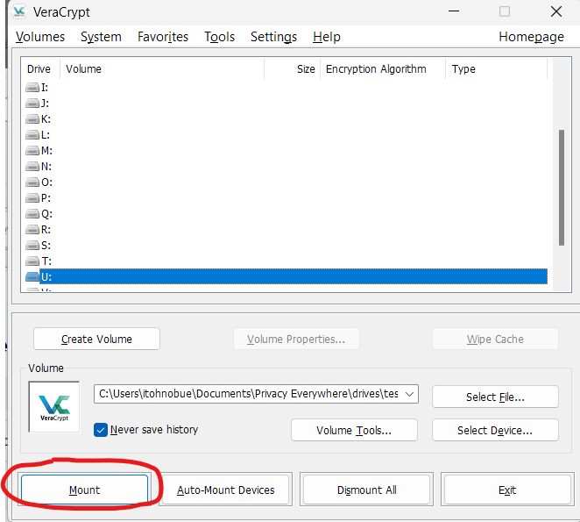Image resolution: width=580 pixels, height=522 pixels.
Task: Click the Exit button
Action: (x=507, y=490)
